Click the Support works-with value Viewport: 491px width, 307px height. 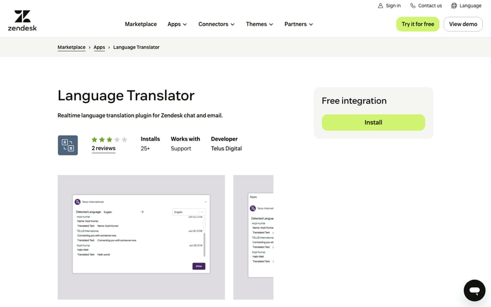(x=181, y=149)
